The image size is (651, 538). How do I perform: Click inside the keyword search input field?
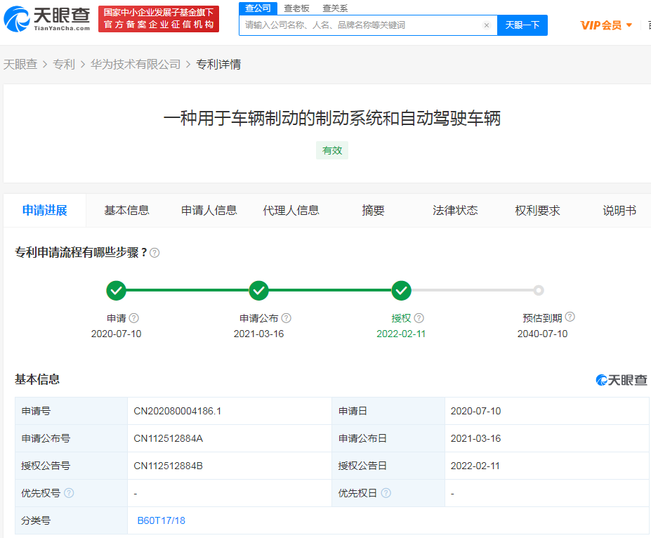[x=351, y=25]
